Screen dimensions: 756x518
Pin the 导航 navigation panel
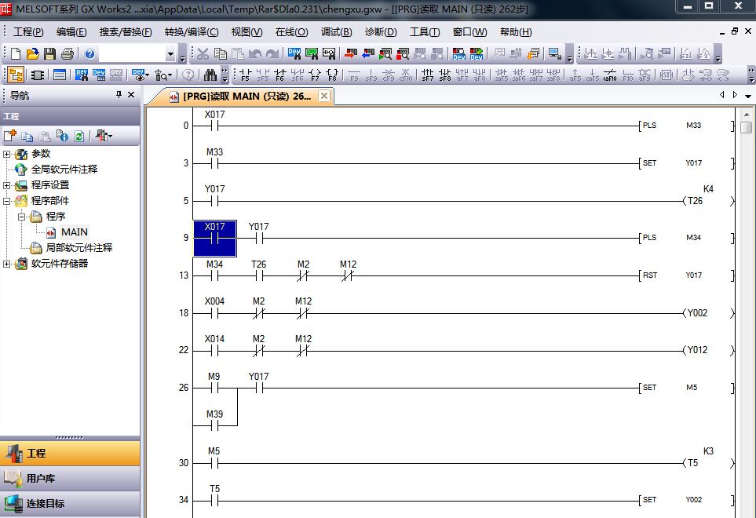coord(119,95)
